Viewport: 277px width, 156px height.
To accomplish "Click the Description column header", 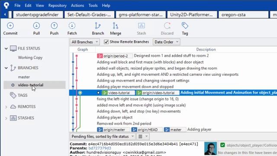I will pos(206,49).
